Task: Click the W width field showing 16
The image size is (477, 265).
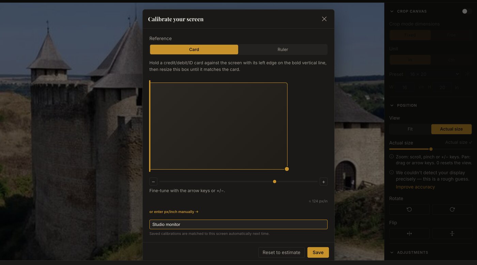Action: tap(405, 88)
